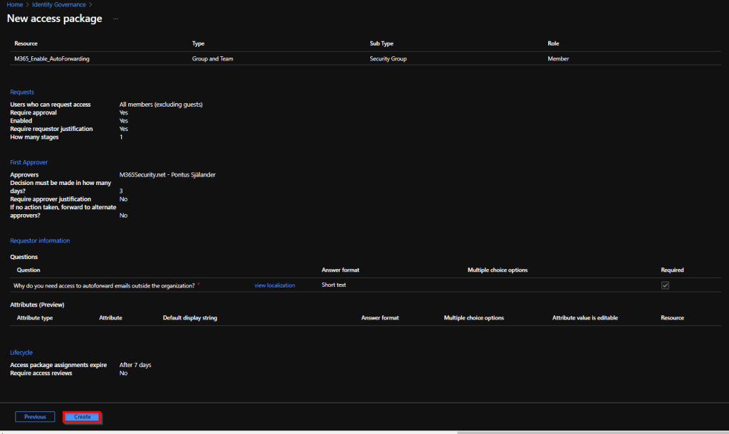The image size is (729, 434).
Task: Open the view localization link
Action: (274, 285)
